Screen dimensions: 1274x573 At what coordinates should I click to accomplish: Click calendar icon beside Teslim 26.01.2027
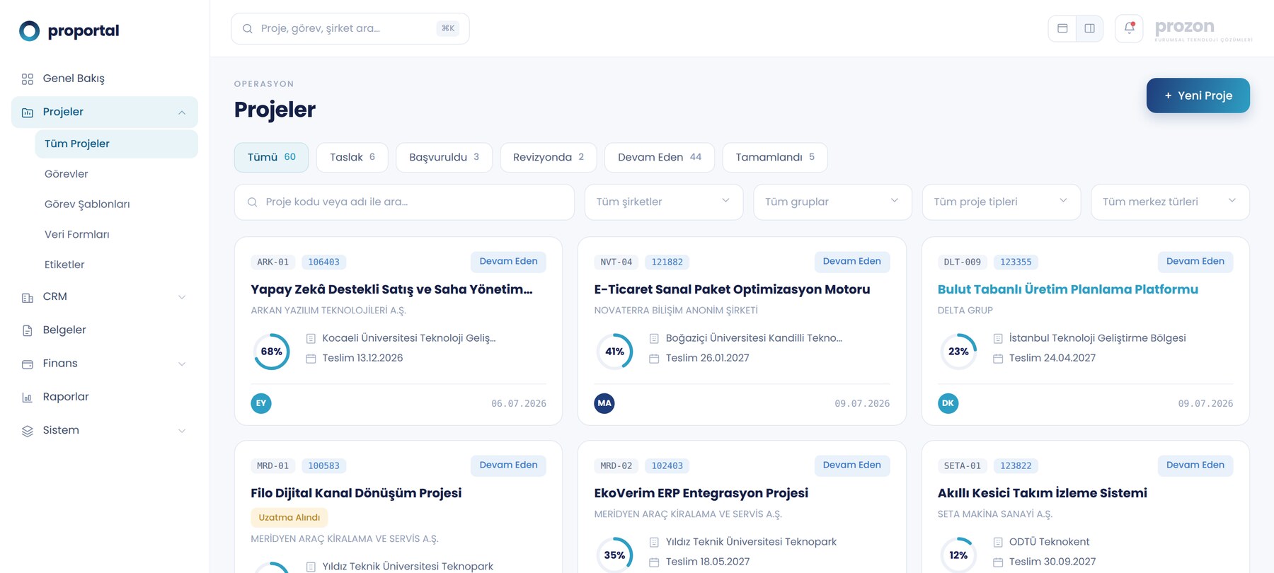[x=654, y=359]
